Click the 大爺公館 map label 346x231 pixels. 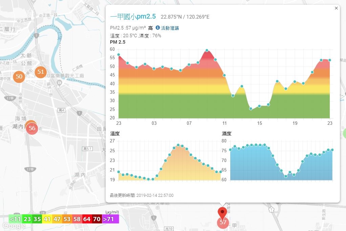click(x=26, y=59)
